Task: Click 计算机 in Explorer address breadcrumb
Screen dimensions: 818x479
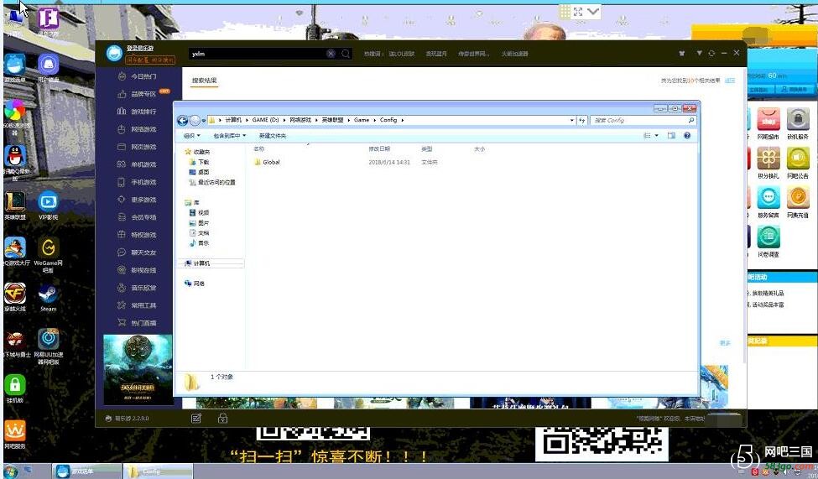Action: (x=233, y=120)
